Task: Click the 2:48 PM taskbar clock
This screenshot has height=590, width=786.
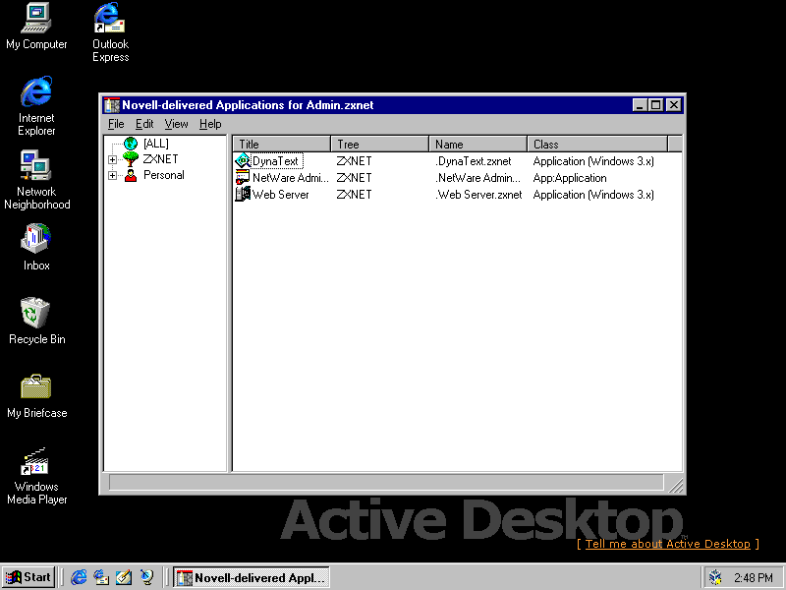Action: click(x=754, y=578)
